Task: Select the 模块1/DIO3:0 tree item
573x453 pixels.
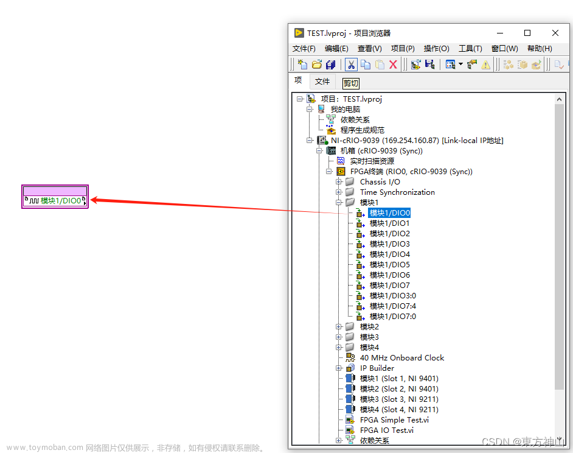Action: (x=393, y=296)
